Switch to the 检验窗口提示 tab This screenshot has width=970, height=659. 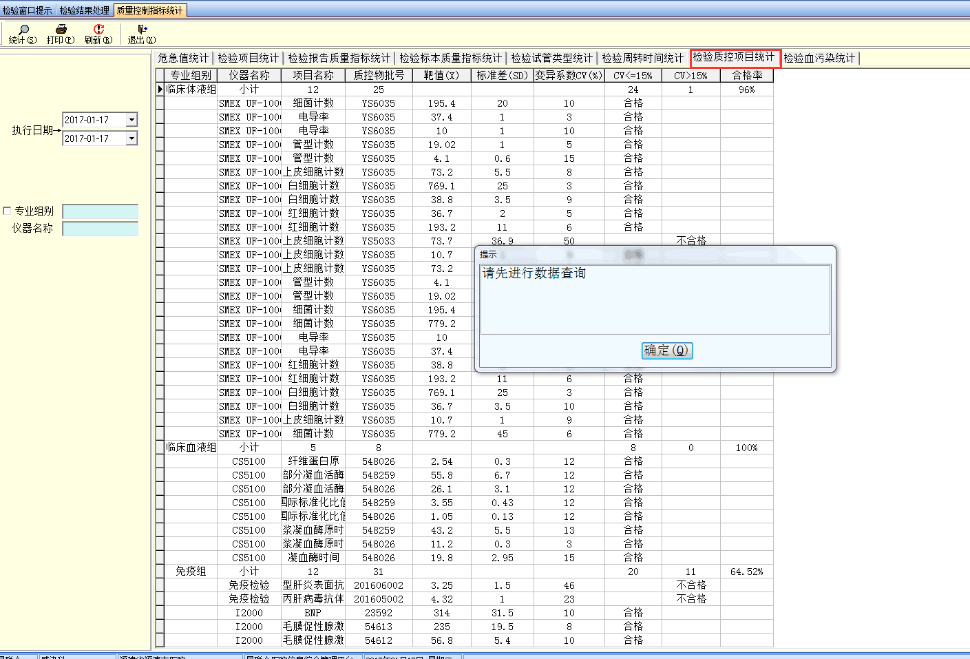[x=28, y=10]
